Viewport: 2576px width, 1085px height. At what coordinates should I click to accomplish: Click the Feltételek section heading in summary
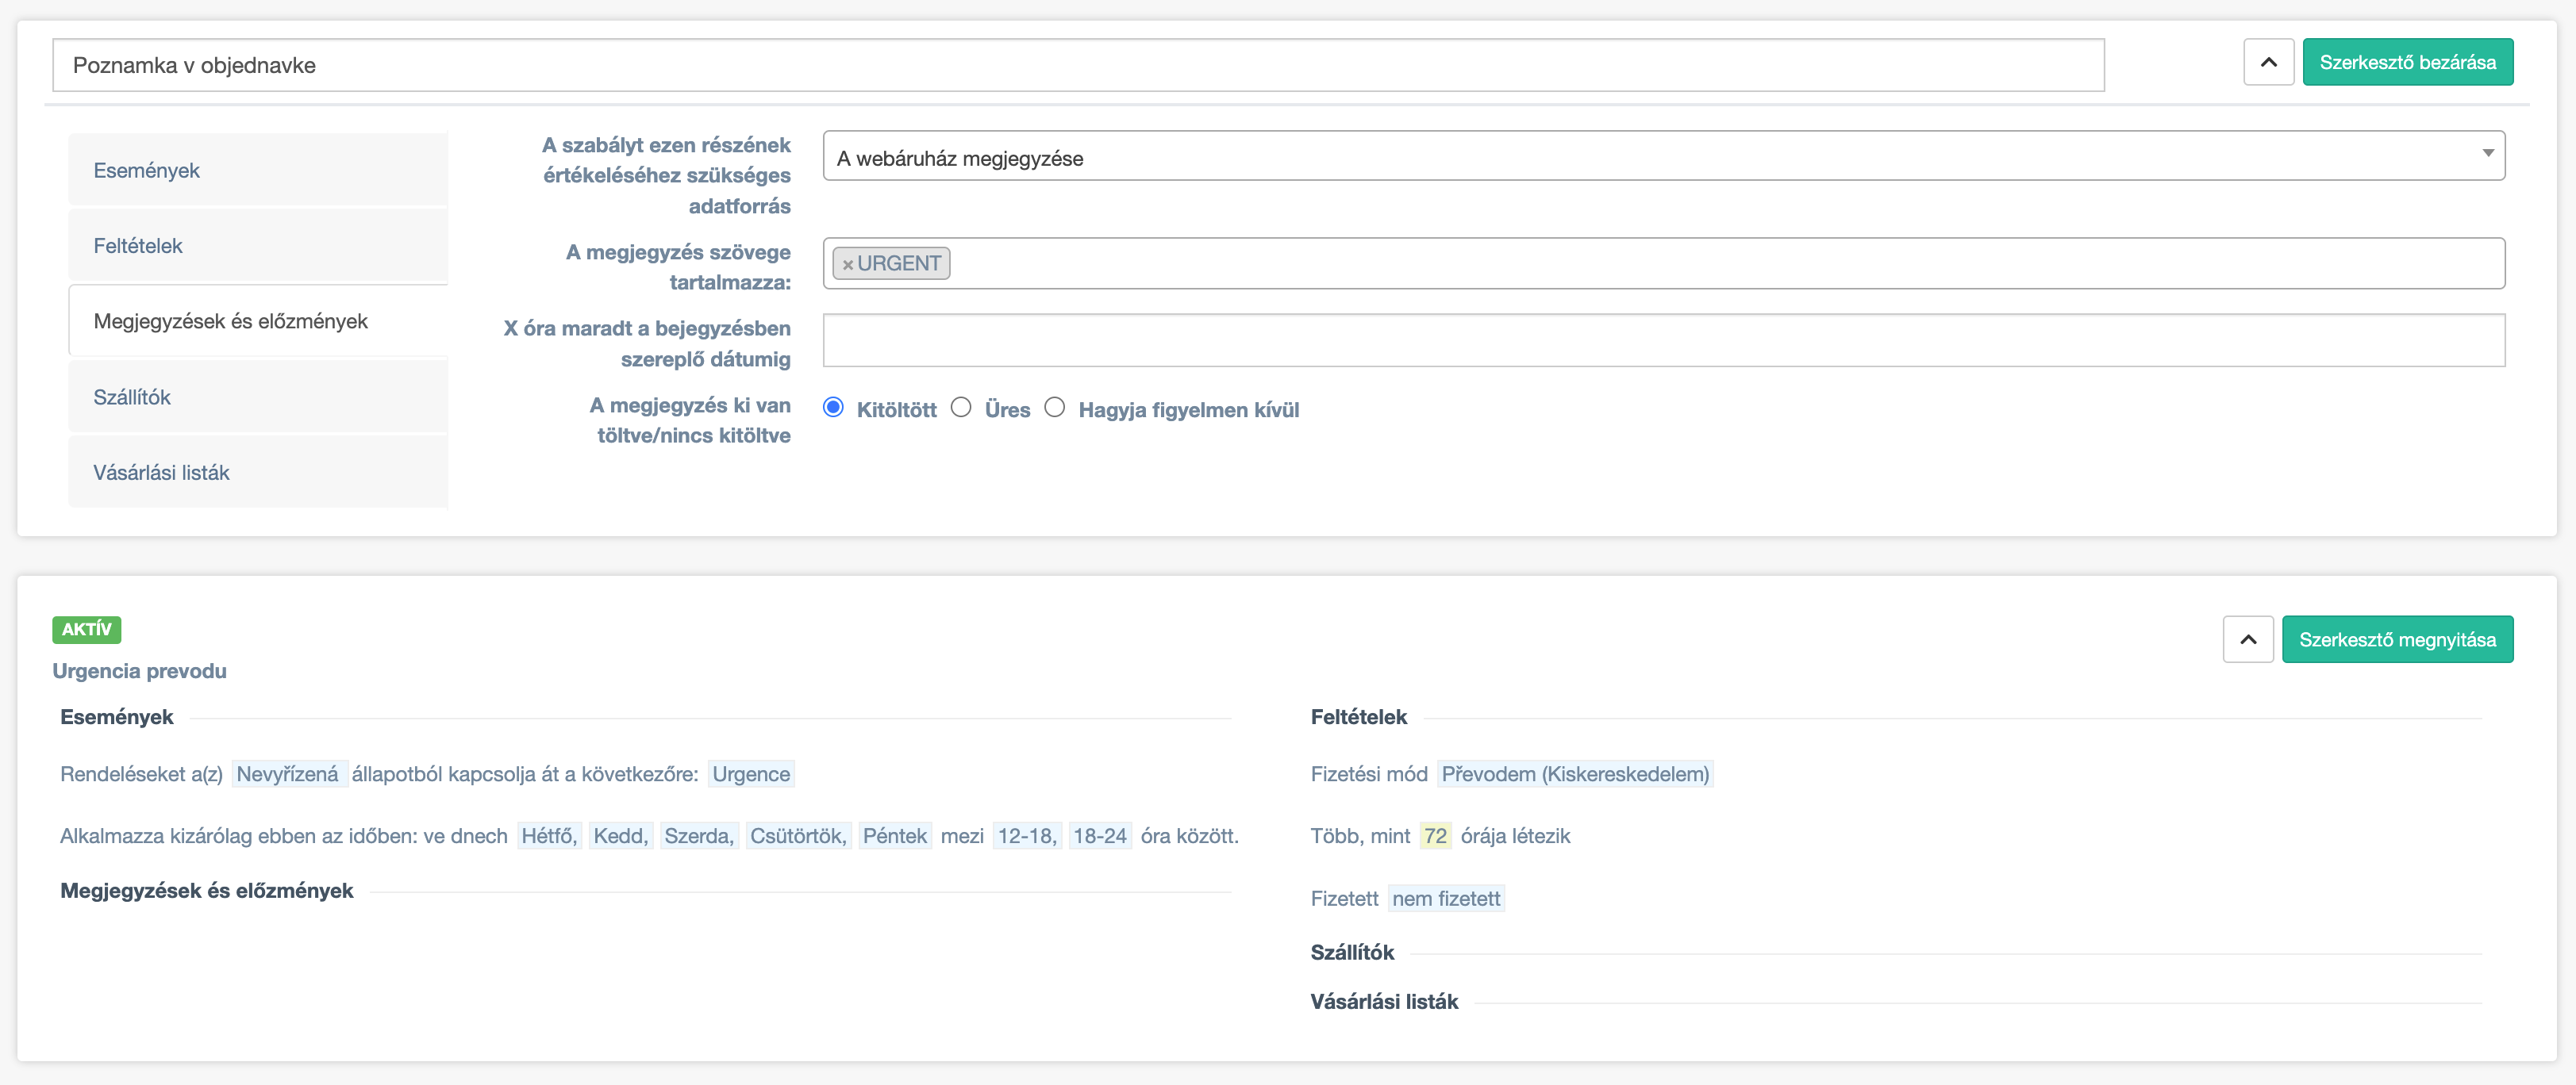(x=1358, y=717)
